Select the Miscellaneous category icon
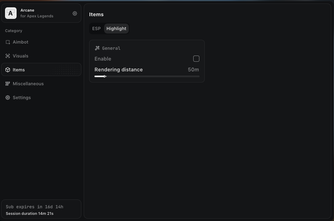Viewport: 334px width, 221px height. click(8, 84)
